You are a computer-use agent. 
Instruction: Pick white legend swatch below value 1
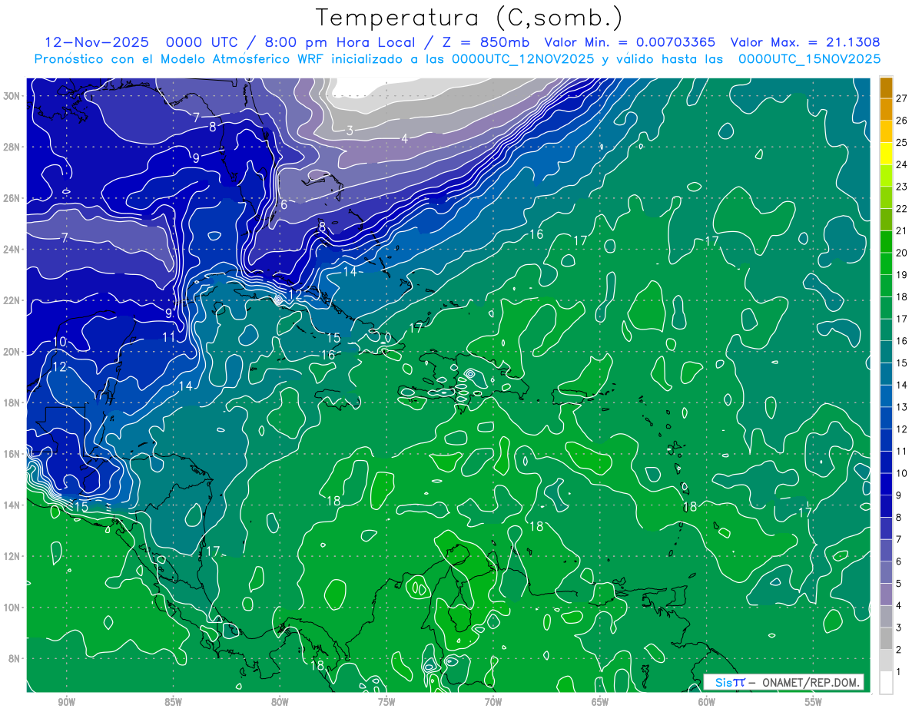point(886,683)
